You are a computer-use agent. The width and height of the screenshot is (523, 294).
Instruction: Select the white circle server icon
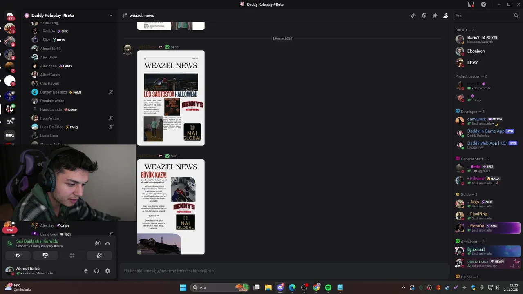(10, 81)
